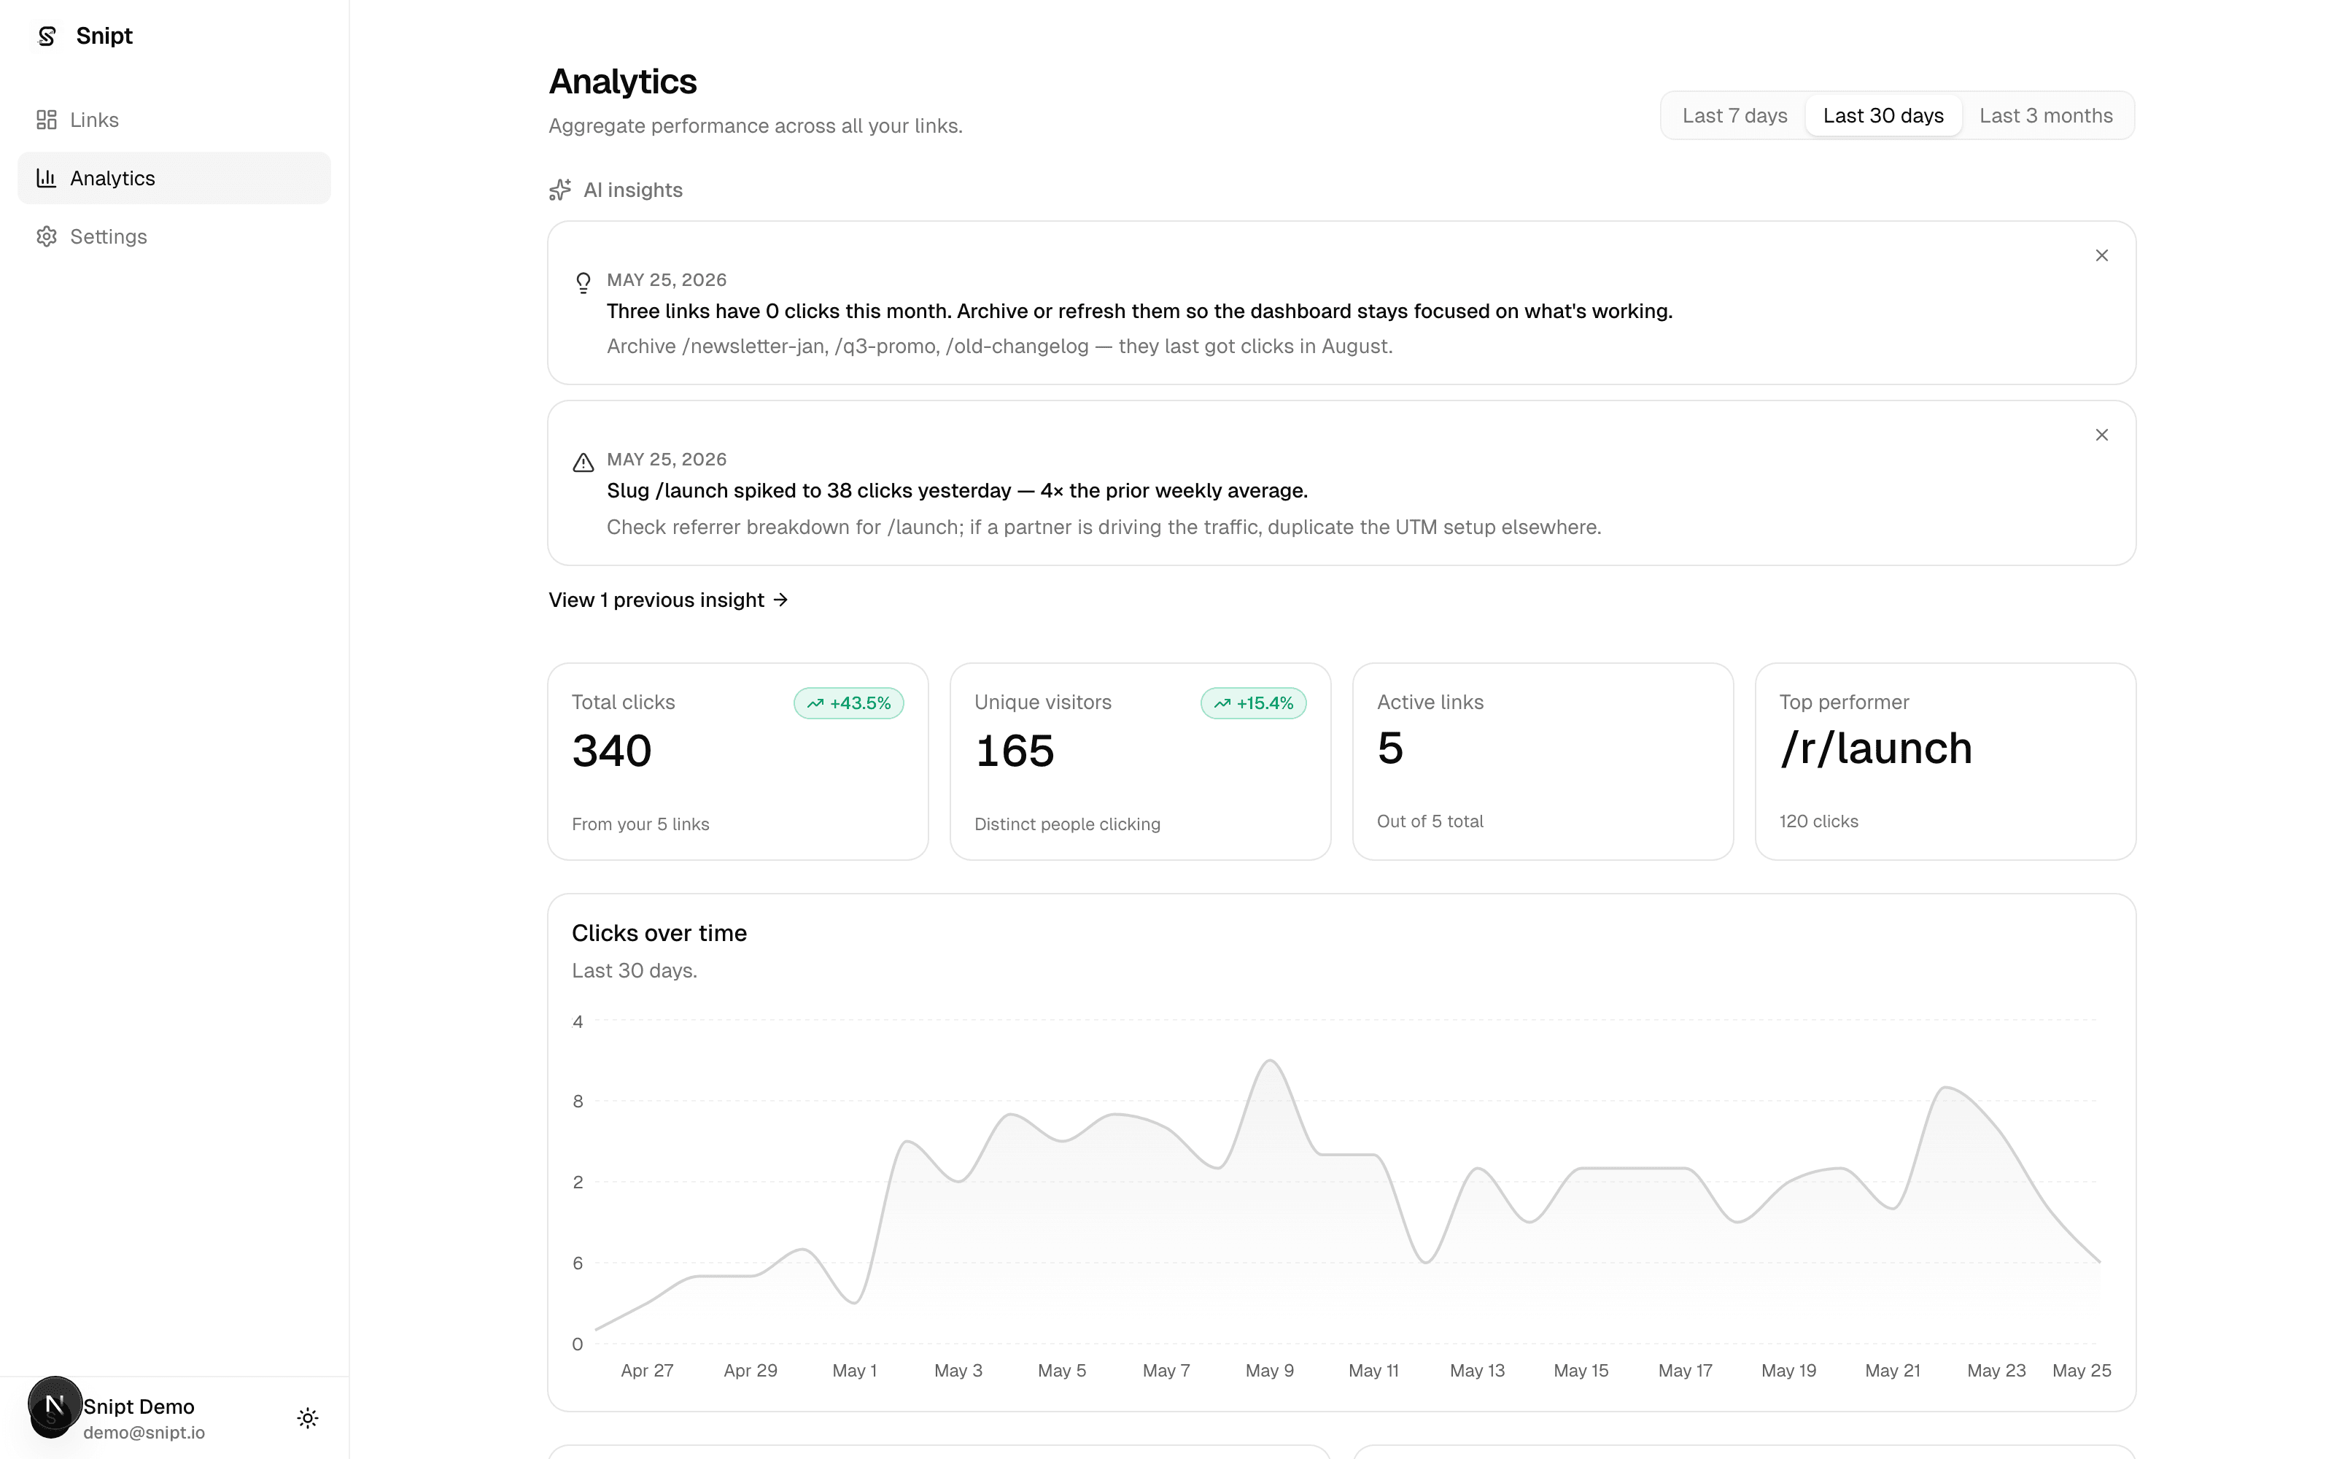Click the 'Archive /newsletter-jan' recommendation text
The height and width of the screenshot is (1459, 2334).
(x=999, y=347)
